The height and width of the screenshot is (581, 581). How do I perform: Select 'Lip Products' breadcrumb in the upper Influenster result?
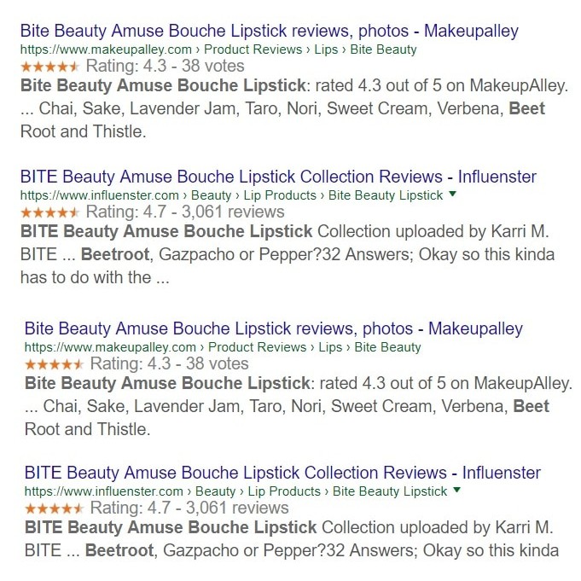pos(279,195)
